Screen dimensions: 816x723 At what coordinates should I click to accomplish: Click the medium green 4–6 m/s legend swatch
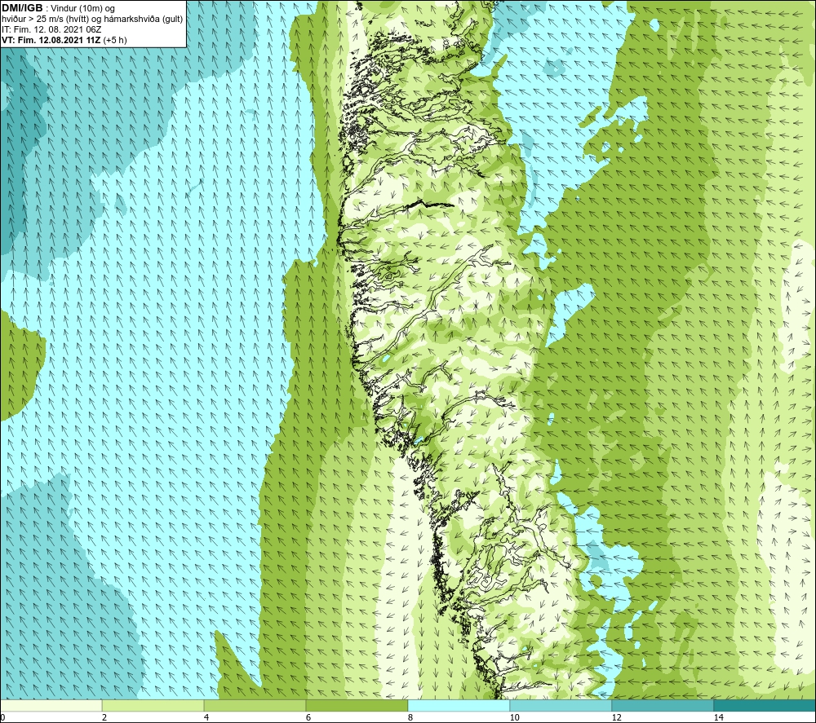255,706
